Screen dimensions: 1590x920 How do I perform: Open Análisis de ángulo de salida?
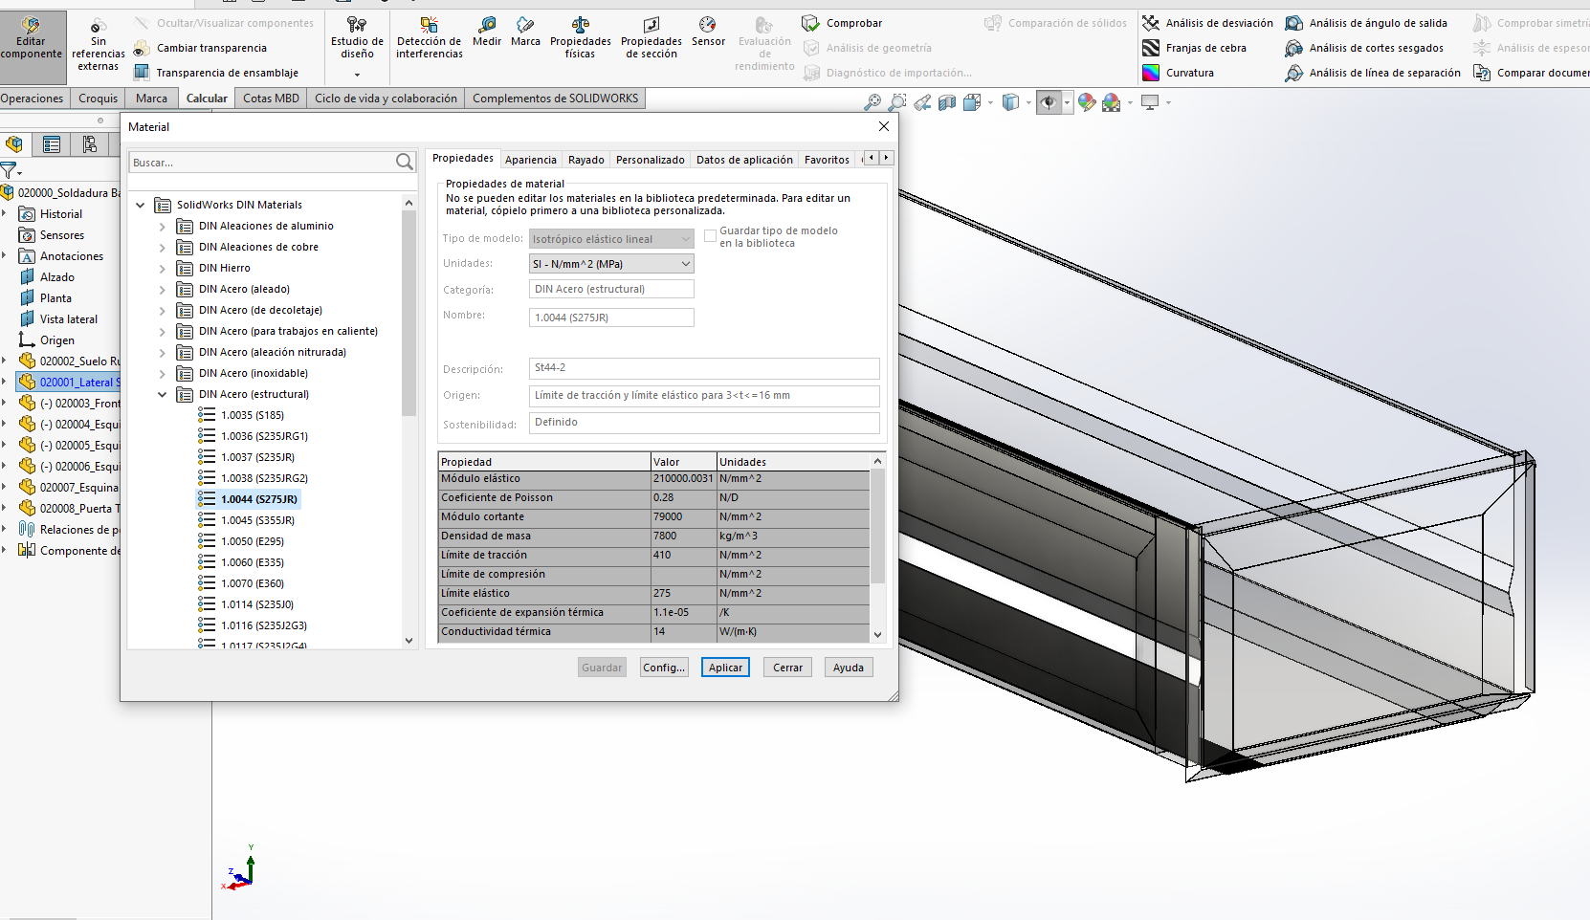(1366, 23)
